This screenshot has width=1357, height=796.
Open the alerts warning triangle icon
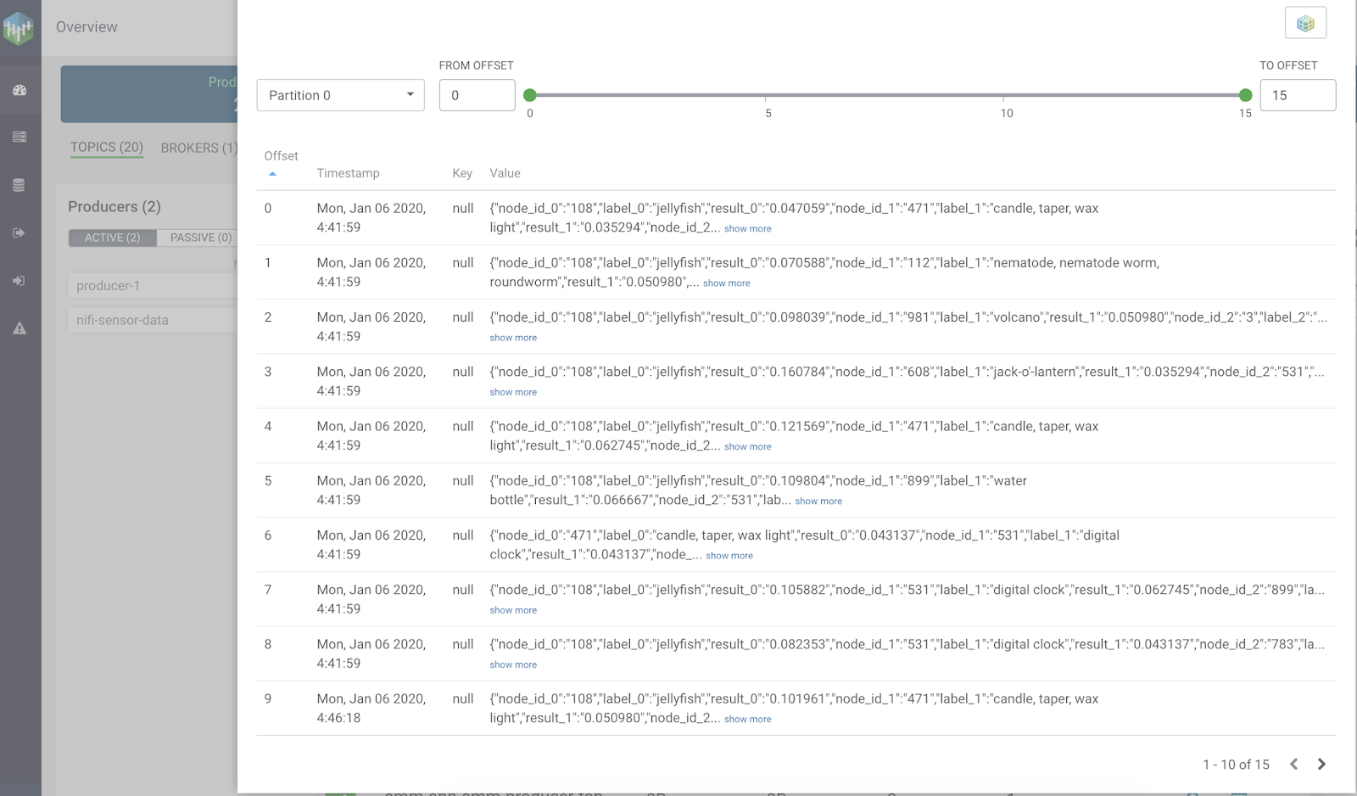tap(20, 328)
